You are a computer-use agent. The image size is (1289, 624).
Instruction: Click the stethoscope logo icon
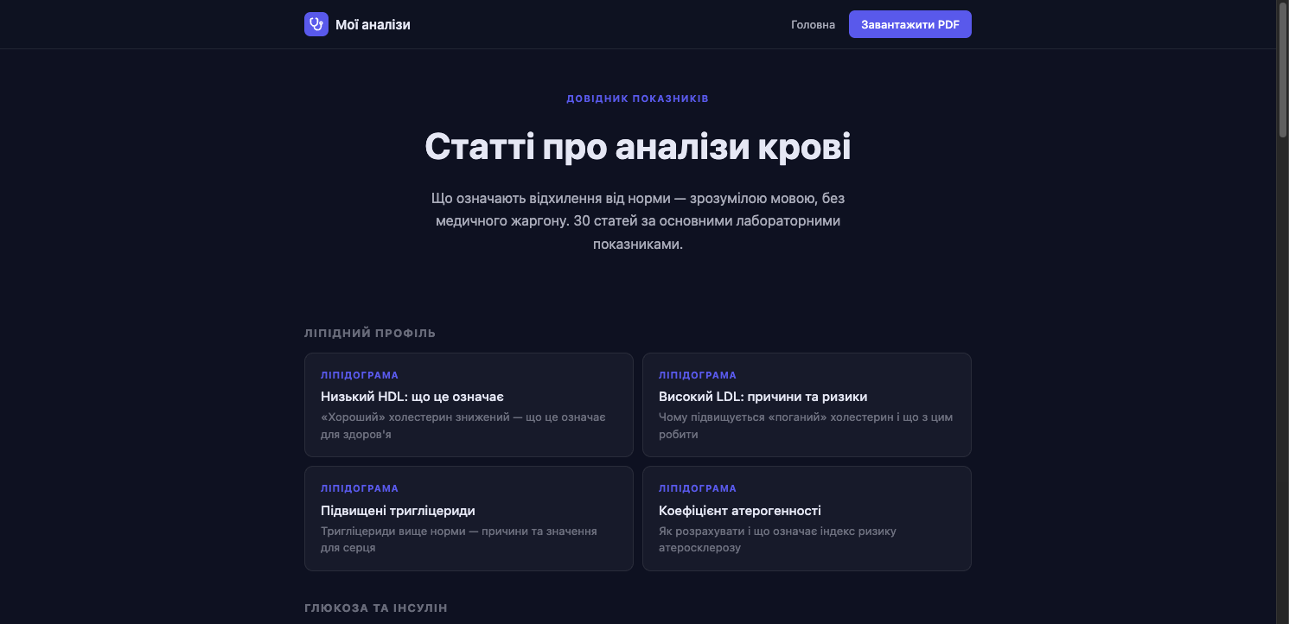pyautogui.click(x=316, y=24)
